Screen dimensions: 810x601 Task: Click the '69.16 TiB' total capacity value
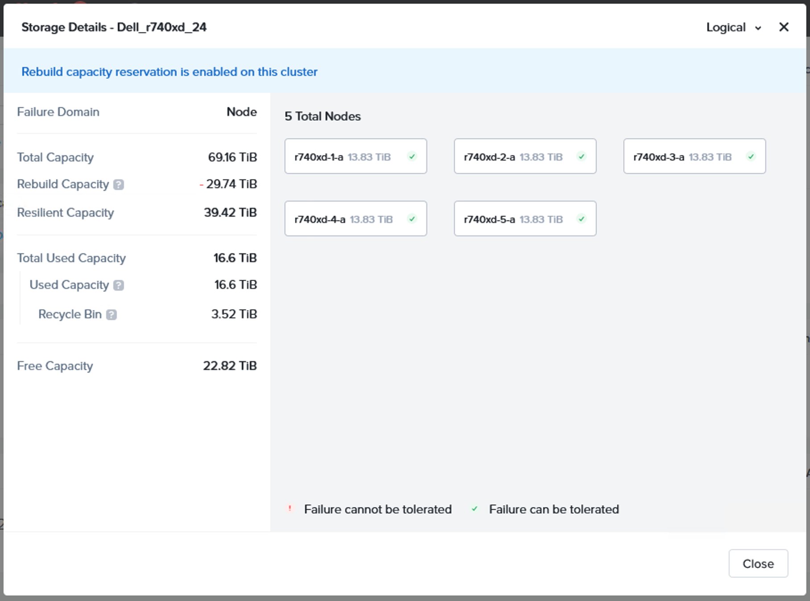[232, 157]
